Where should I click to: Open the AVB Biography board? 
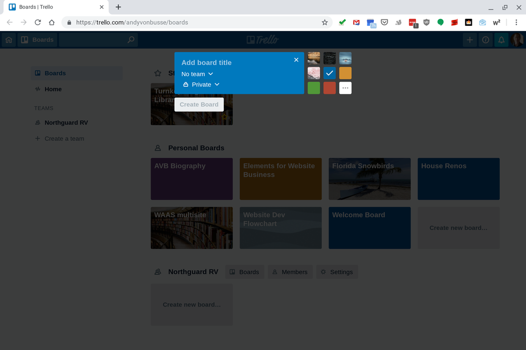pyautogui.click(x=192, y=179)
